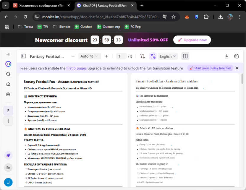Image resolution: width=246 pixels, height=190 pixels.
Task: Click 'Thresholds for prize zones:' text
Action: point(149,102)
